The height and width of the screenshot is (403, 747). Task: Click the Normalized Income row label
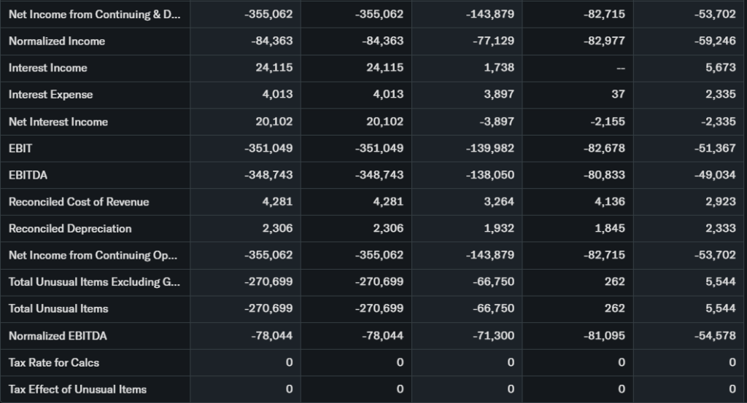pos(57,42)
